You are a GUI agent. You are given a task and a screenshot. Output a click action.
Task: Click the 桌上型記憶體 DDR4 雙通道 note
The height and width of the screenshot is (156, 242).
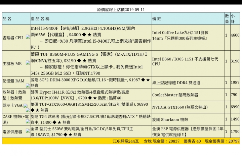pyautogui.click(x=176, y=83)
